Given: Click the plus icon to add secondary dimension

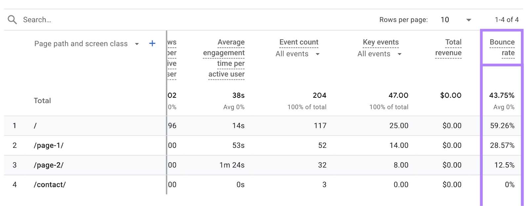Looking at the screenshot, I should click(x=152, y=43).
